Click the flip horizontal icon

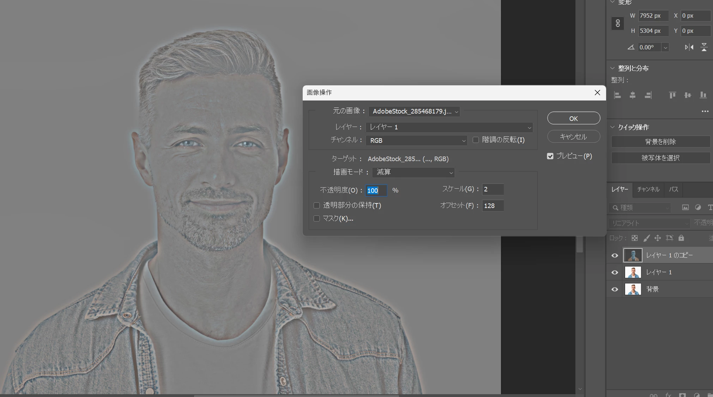689,47
